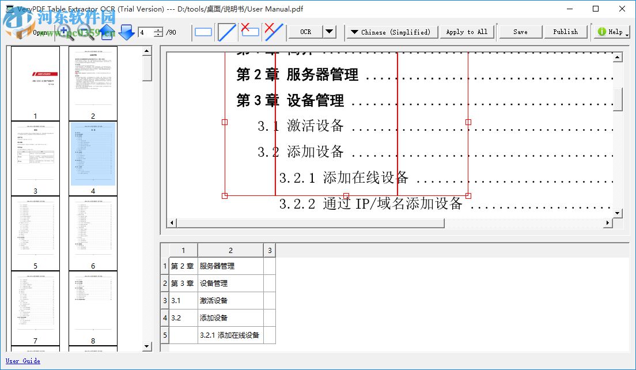This screenshot has width=636, height=370.
Task: Increase page number using the spinner
Action: point(158,29)
